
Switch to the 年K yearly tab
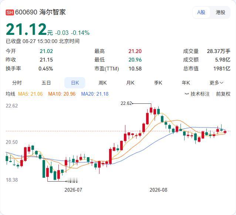click(186, 83)
